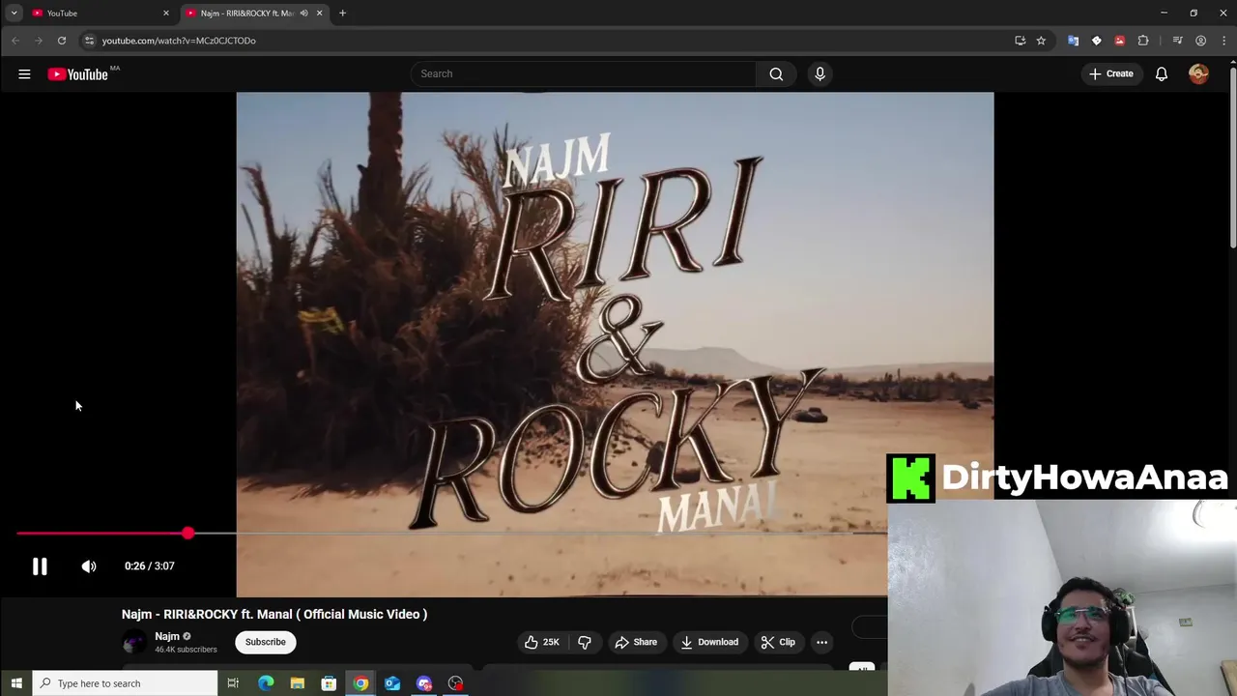Click the forward navigation arrow
Screen dimensions: 1237x696
pyautogui.click(x=38, y=41)
